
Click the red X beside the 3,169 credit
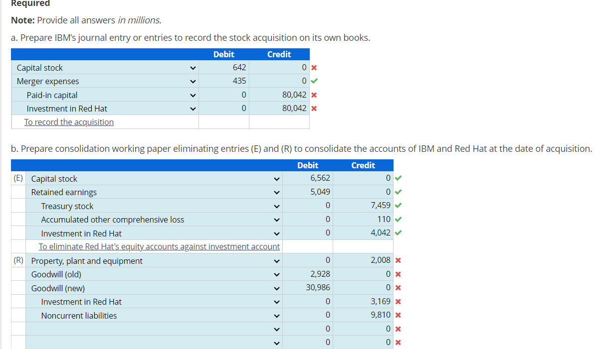click(398, 302)
